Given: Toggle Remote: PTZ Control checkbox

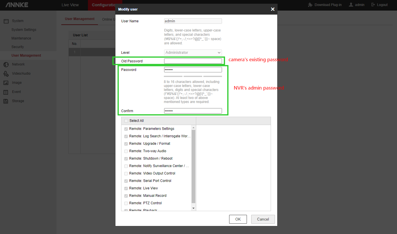Looking at the screenshot, I should [126, 203].
